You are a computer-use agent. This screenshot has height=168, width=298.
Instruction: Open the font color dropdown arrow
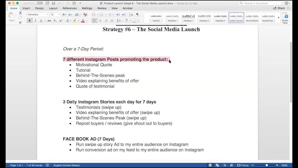click(87, 21)
